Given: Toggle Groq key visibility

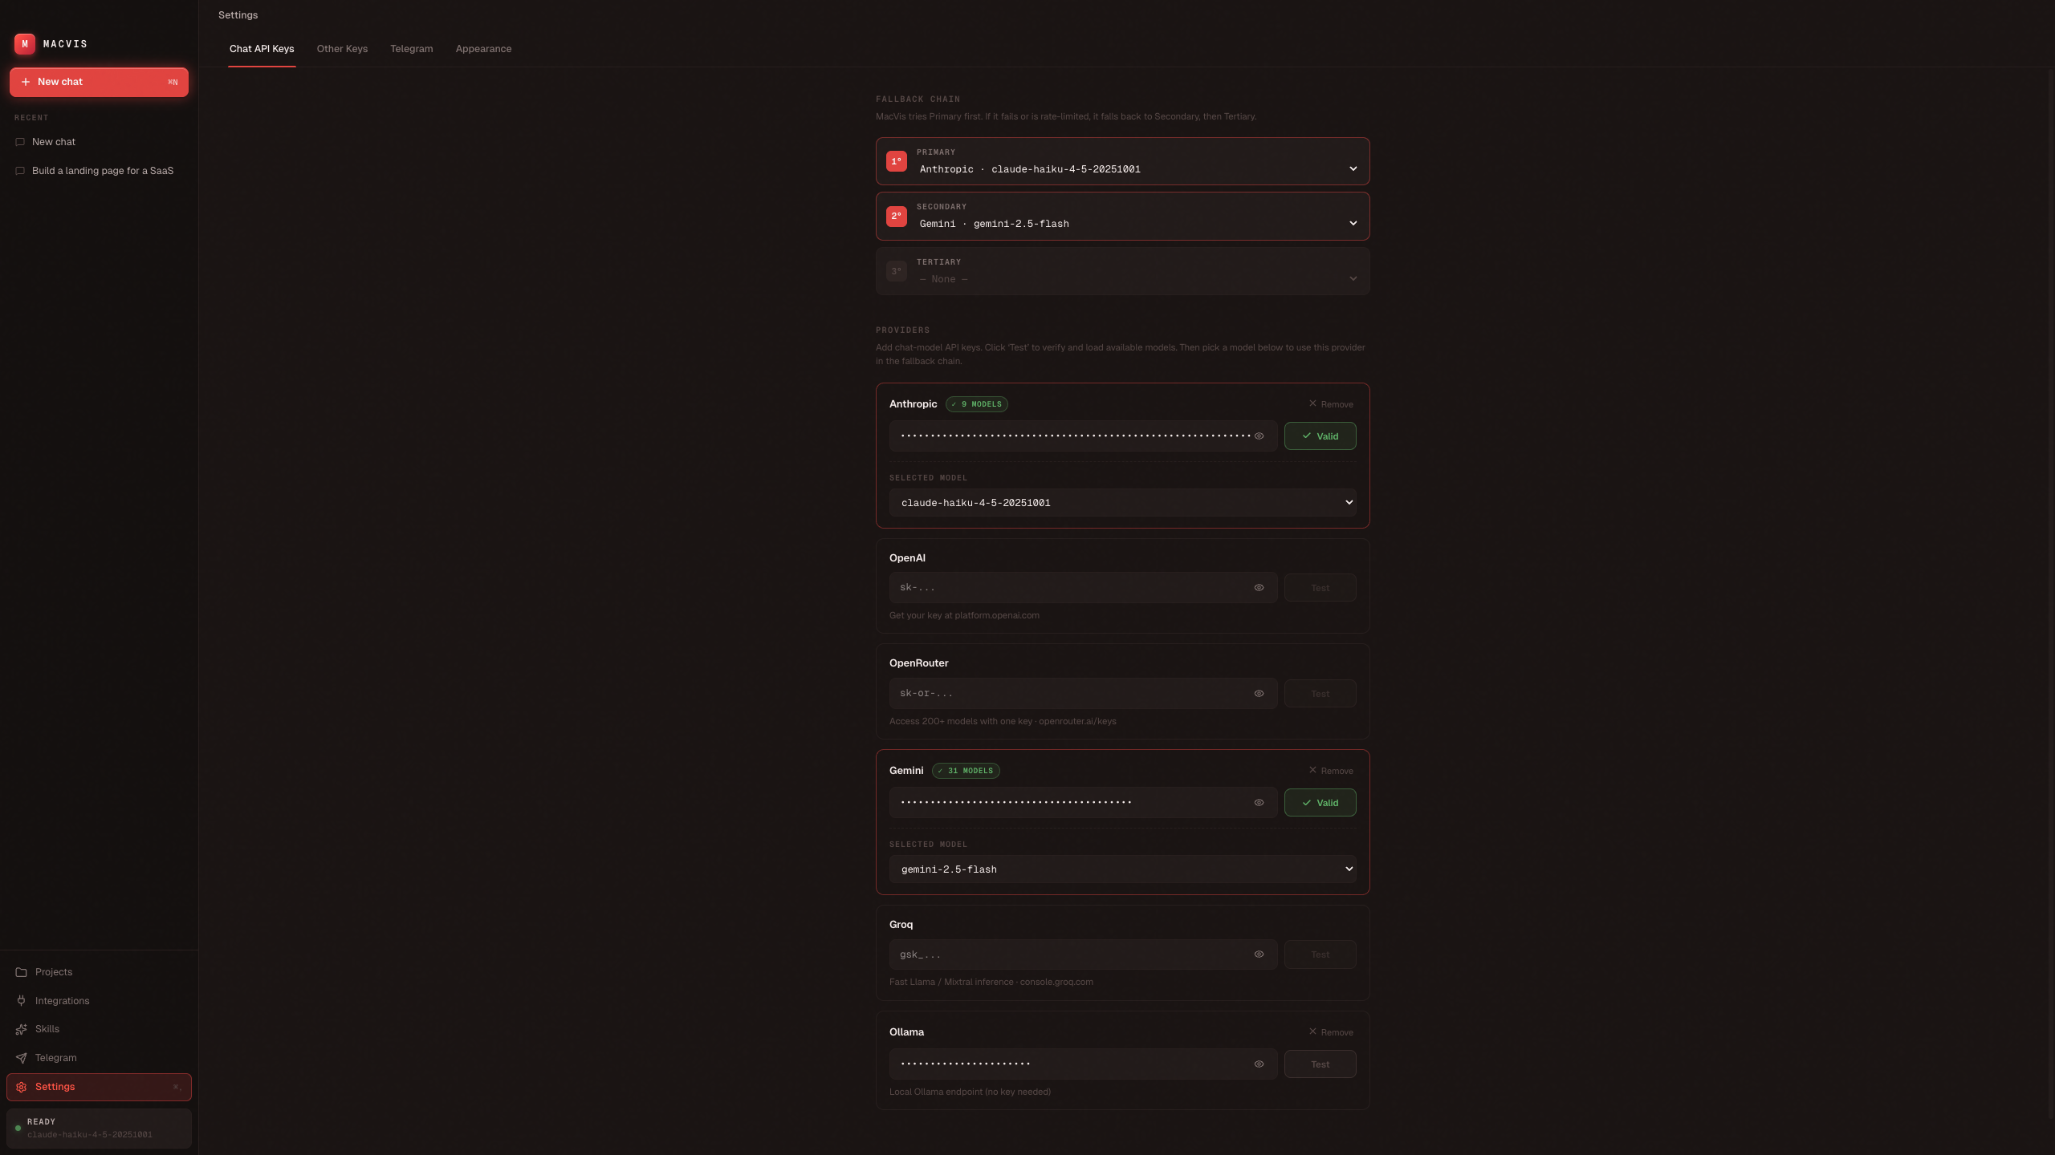Looking at the screenshot, I should click(x=1259, y=954).
